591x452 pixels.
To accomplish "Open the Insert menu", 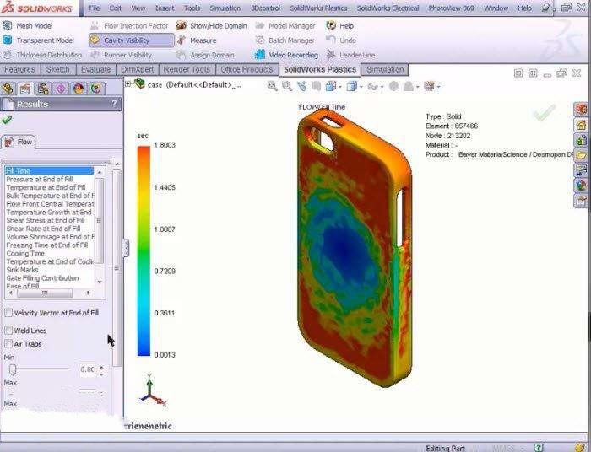I will (x=165, y=8).
